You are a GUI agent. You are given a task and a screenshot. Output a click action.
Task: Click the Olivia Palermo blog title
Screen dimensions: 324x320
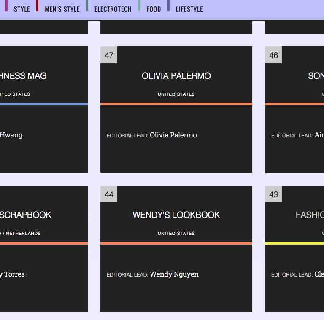tap(176, 76)
